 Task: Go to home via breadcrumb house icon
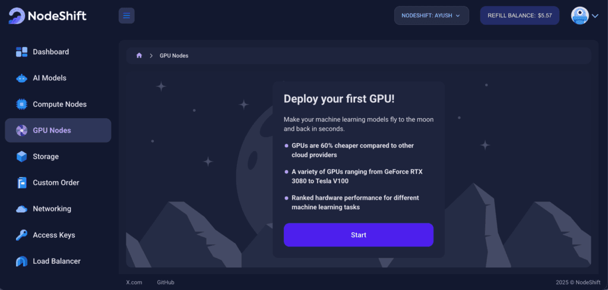click(x=139, y=55)
